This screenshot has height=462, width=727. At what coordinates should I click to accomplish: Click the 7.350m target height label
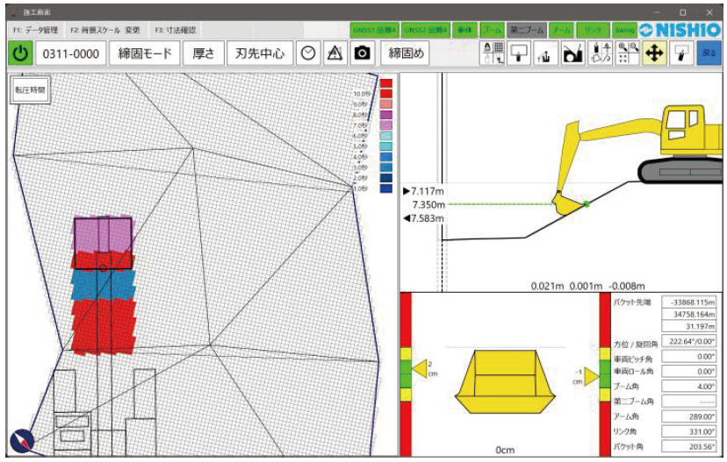pyautogui.click(x=428, y=204)
